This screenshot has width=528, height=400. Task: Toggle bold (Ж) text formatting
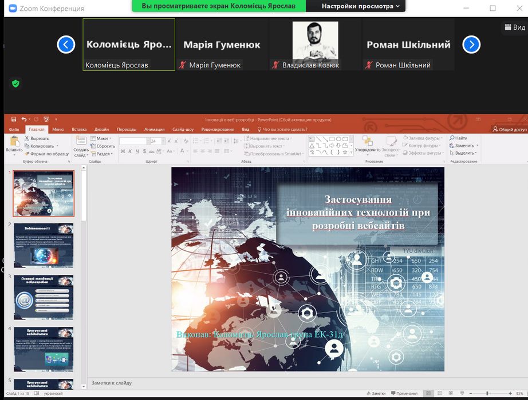point(122,151)
